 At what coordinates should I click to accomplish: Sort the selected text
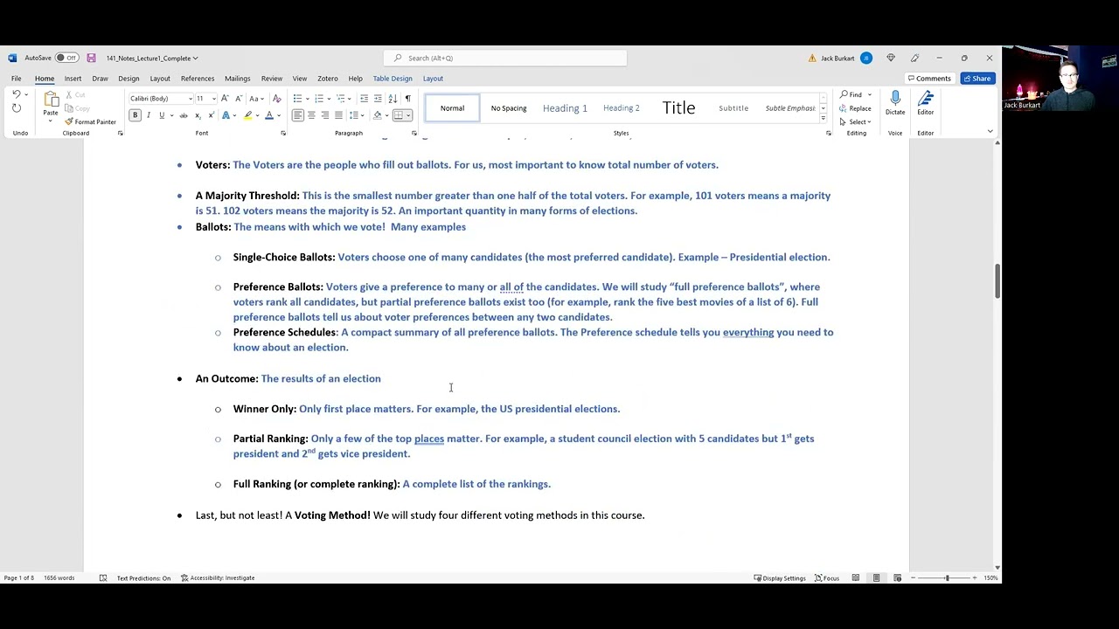point(393,99)
